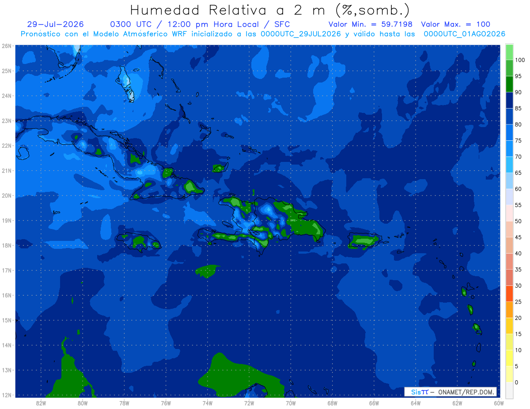Click the "22N" latitude label

coord(6,146)
